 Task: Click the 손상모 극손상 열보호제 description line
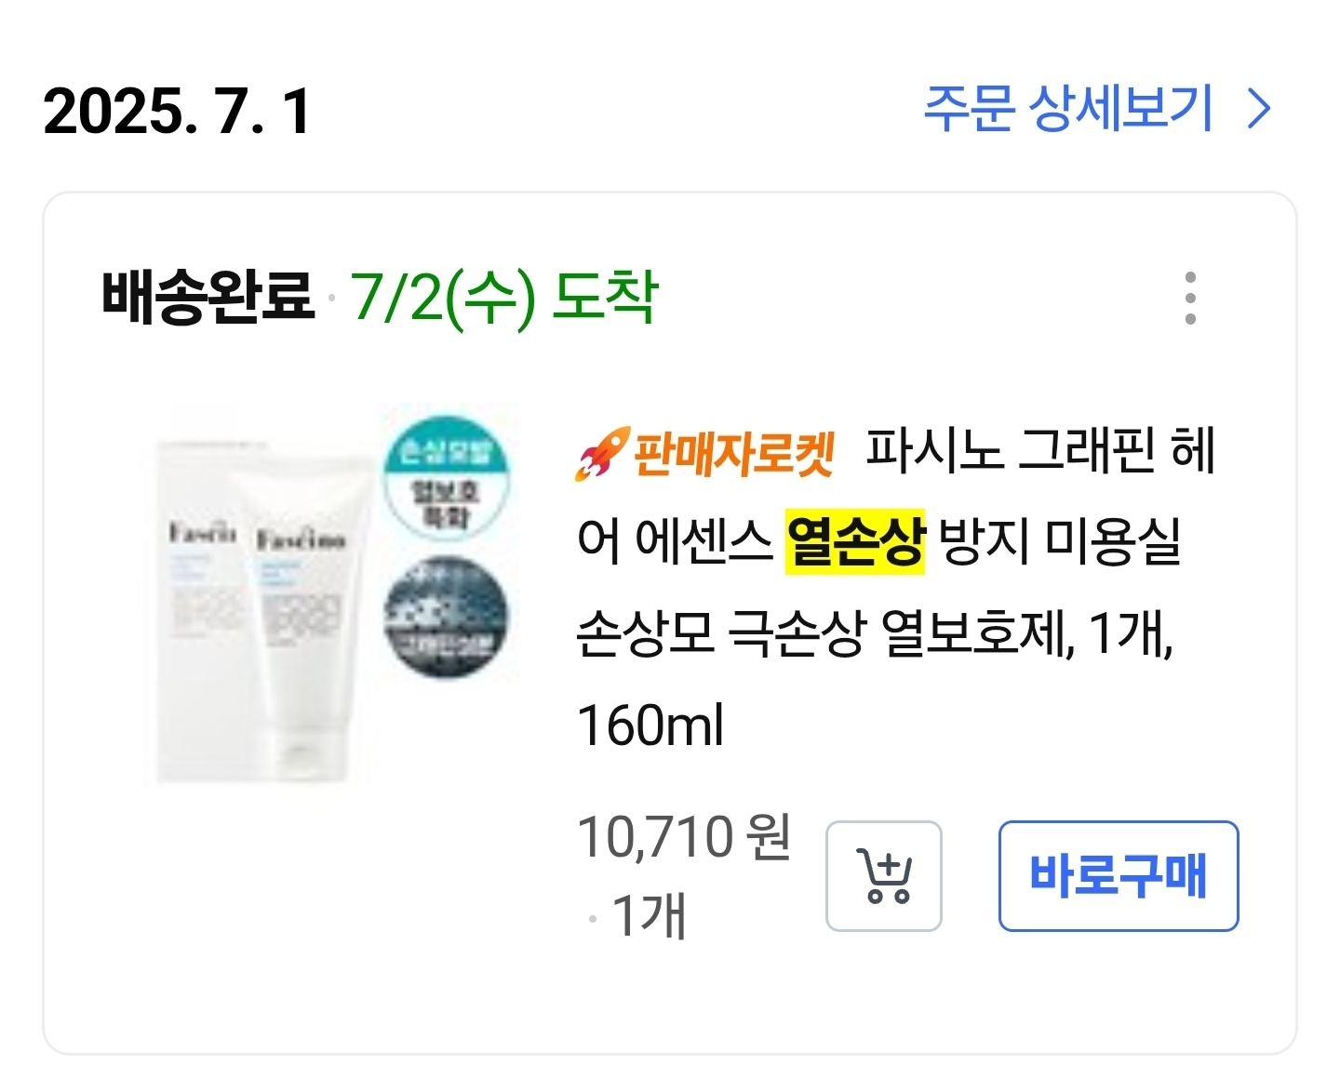875,634
